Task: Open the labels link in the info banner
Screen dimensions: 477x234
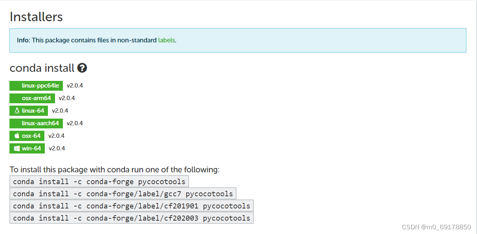Action: click(x=167, y=40)
